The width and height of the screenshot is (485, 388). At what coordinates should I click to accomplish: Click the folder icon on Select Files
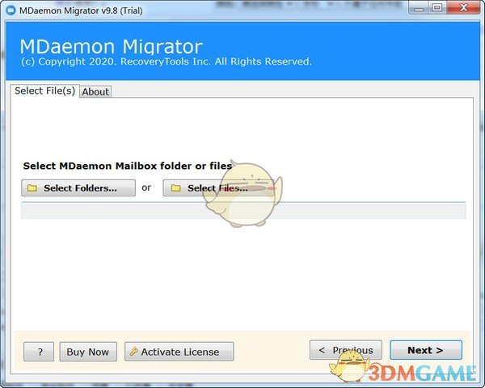[175, 188]
